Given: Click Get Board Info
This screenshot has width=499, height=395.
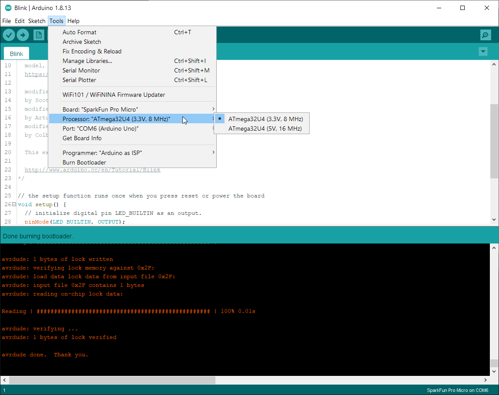Looking at the screenshot, I should tap(132, 138).
